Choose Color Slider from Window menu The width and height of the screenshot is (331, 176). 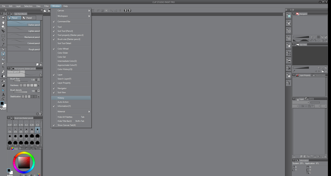(71, 53)
